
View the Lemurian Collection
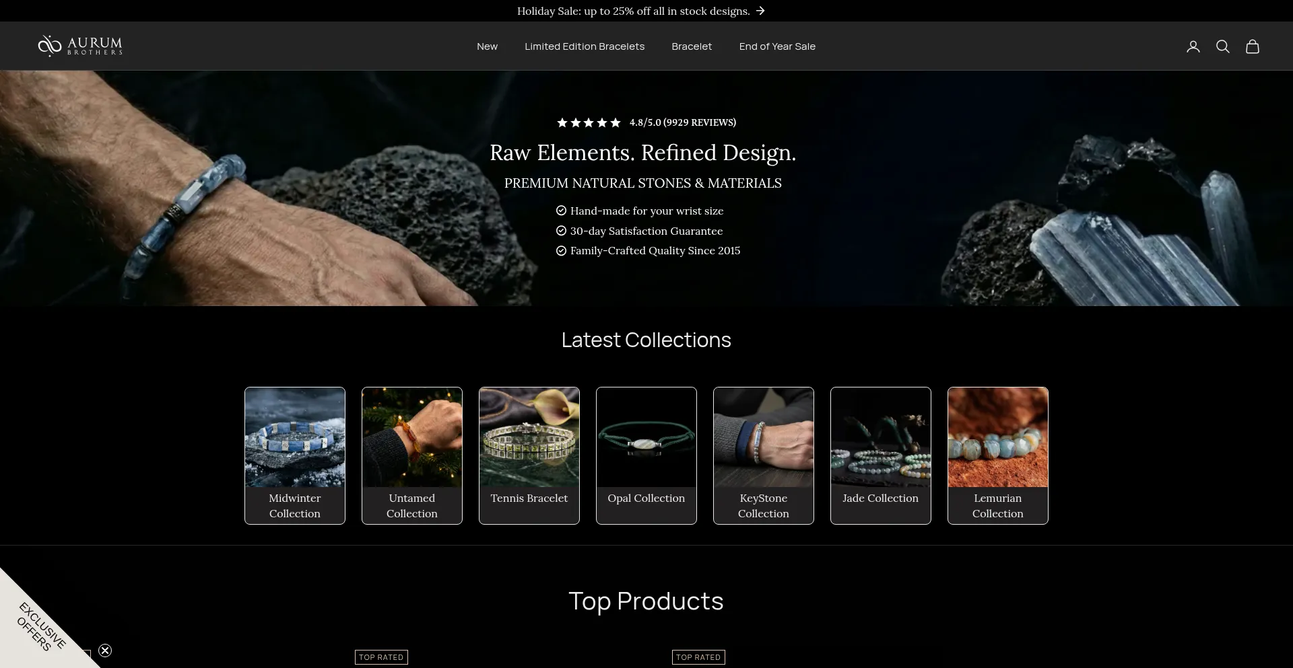click(998, 455)
